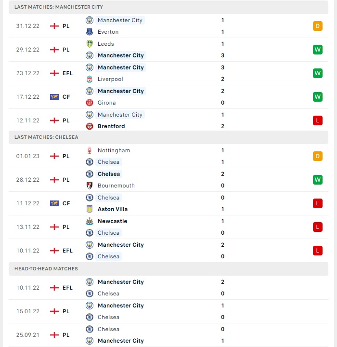337x347 pixels.
Task: Click the Brentford club crest icon
Action: click(x=90, y=126)
